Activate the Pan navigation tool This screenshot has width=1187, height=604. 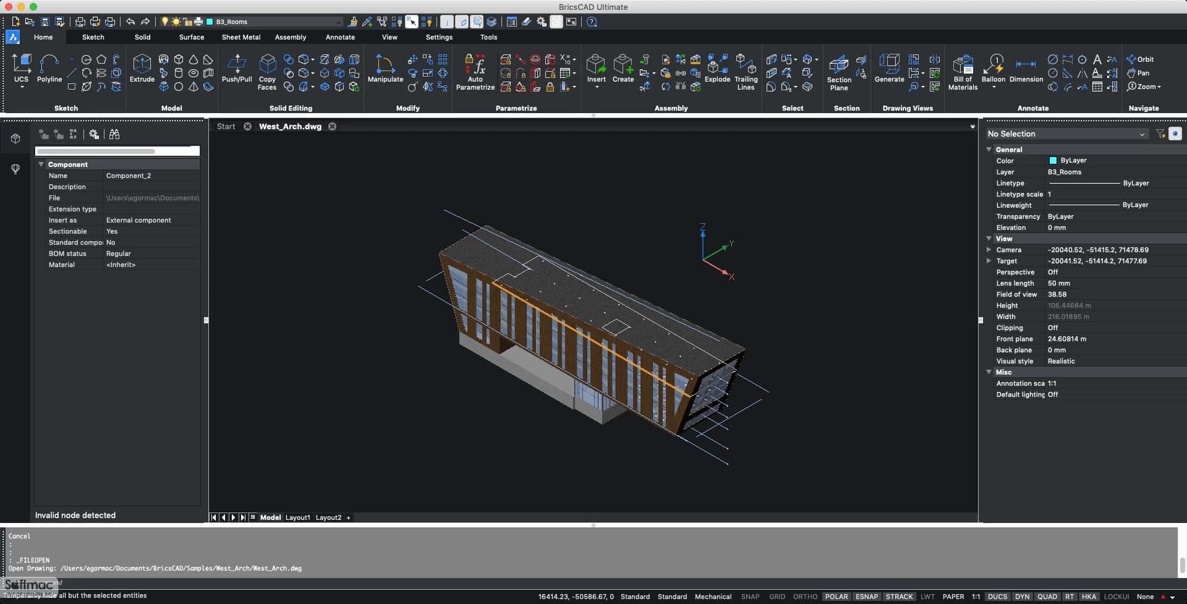coord(1138,73)
